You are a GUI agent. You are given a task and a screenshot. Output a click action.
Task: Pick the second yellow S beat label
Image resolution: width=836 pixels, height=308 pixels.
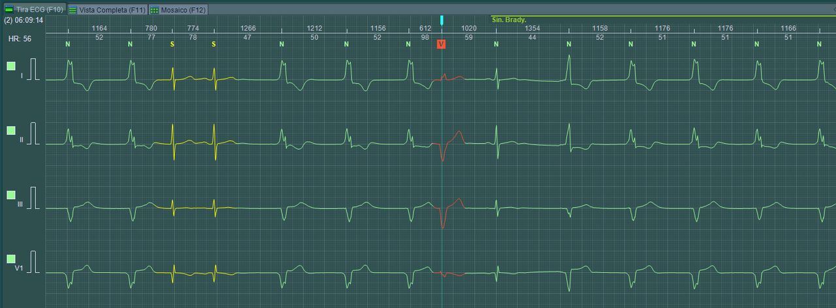point(214,44)
